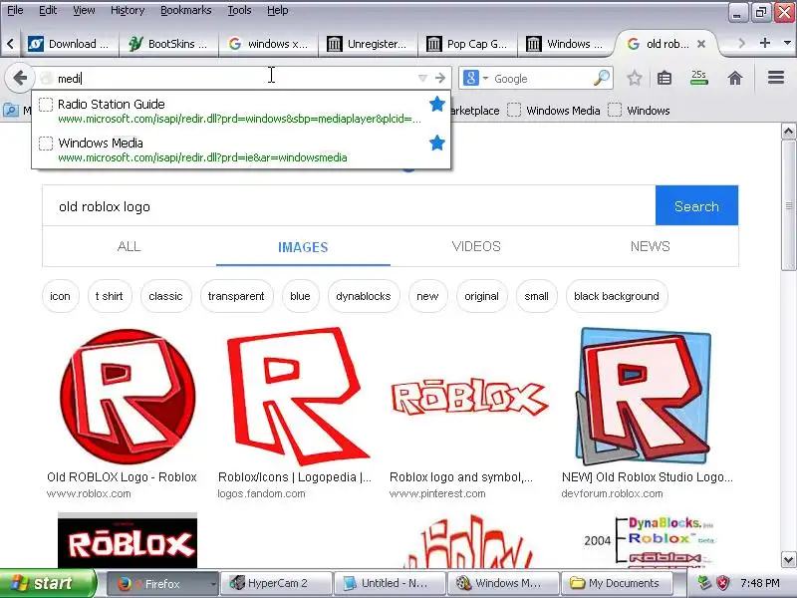Click the 'old roblox logo' search field

click(349, 206)
